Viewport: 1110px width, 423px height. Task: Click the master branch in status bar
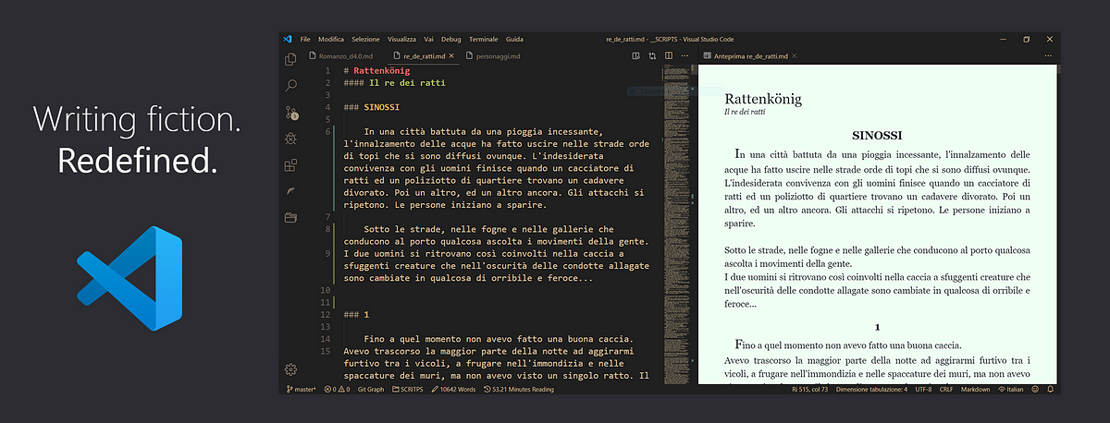(x=301, y=390)
